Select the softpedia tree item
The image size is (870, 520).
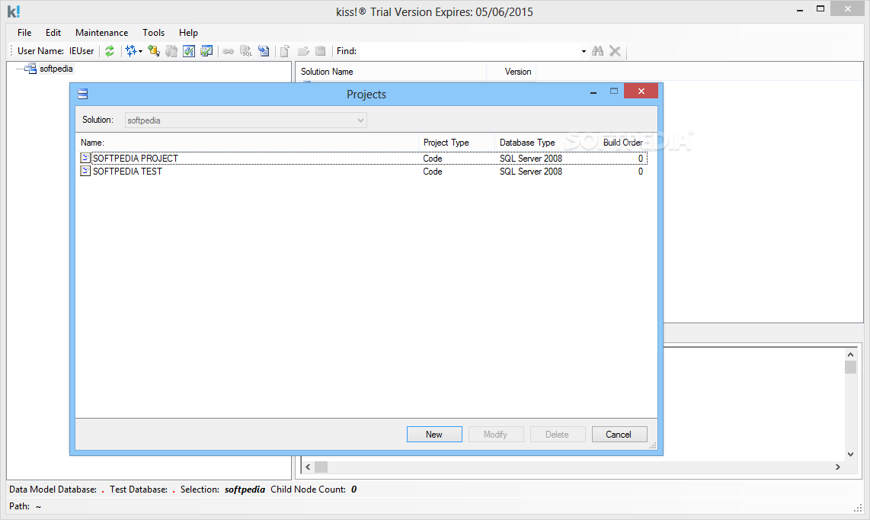click(x=56, y=69)
